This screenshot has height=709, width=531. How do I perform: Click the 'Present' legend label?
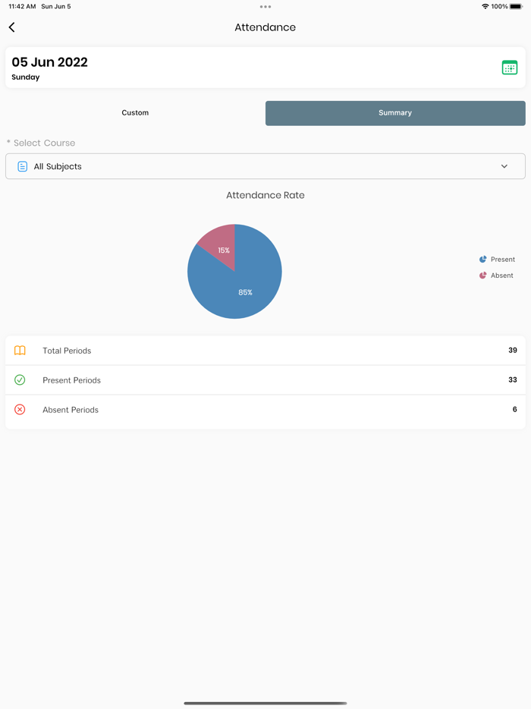[x=503, y=260]
